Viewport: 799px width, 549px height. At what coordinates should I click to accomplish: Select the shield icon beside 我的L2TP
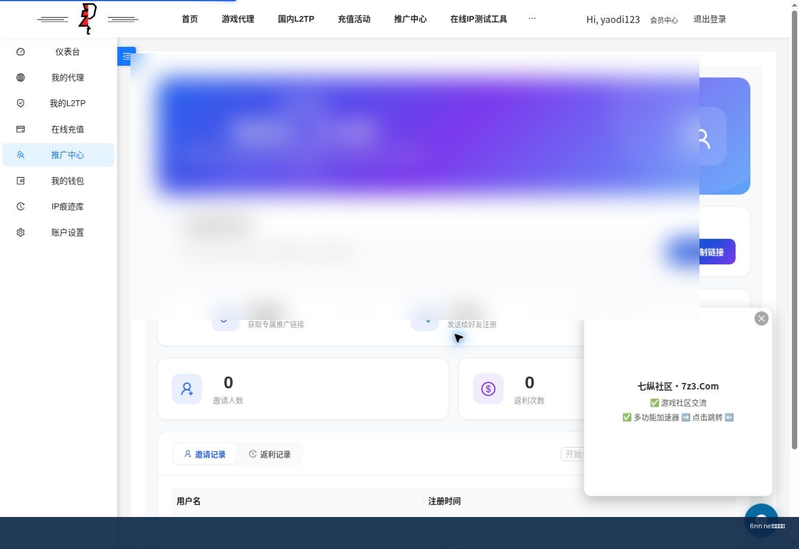click(x=21, y=103)
